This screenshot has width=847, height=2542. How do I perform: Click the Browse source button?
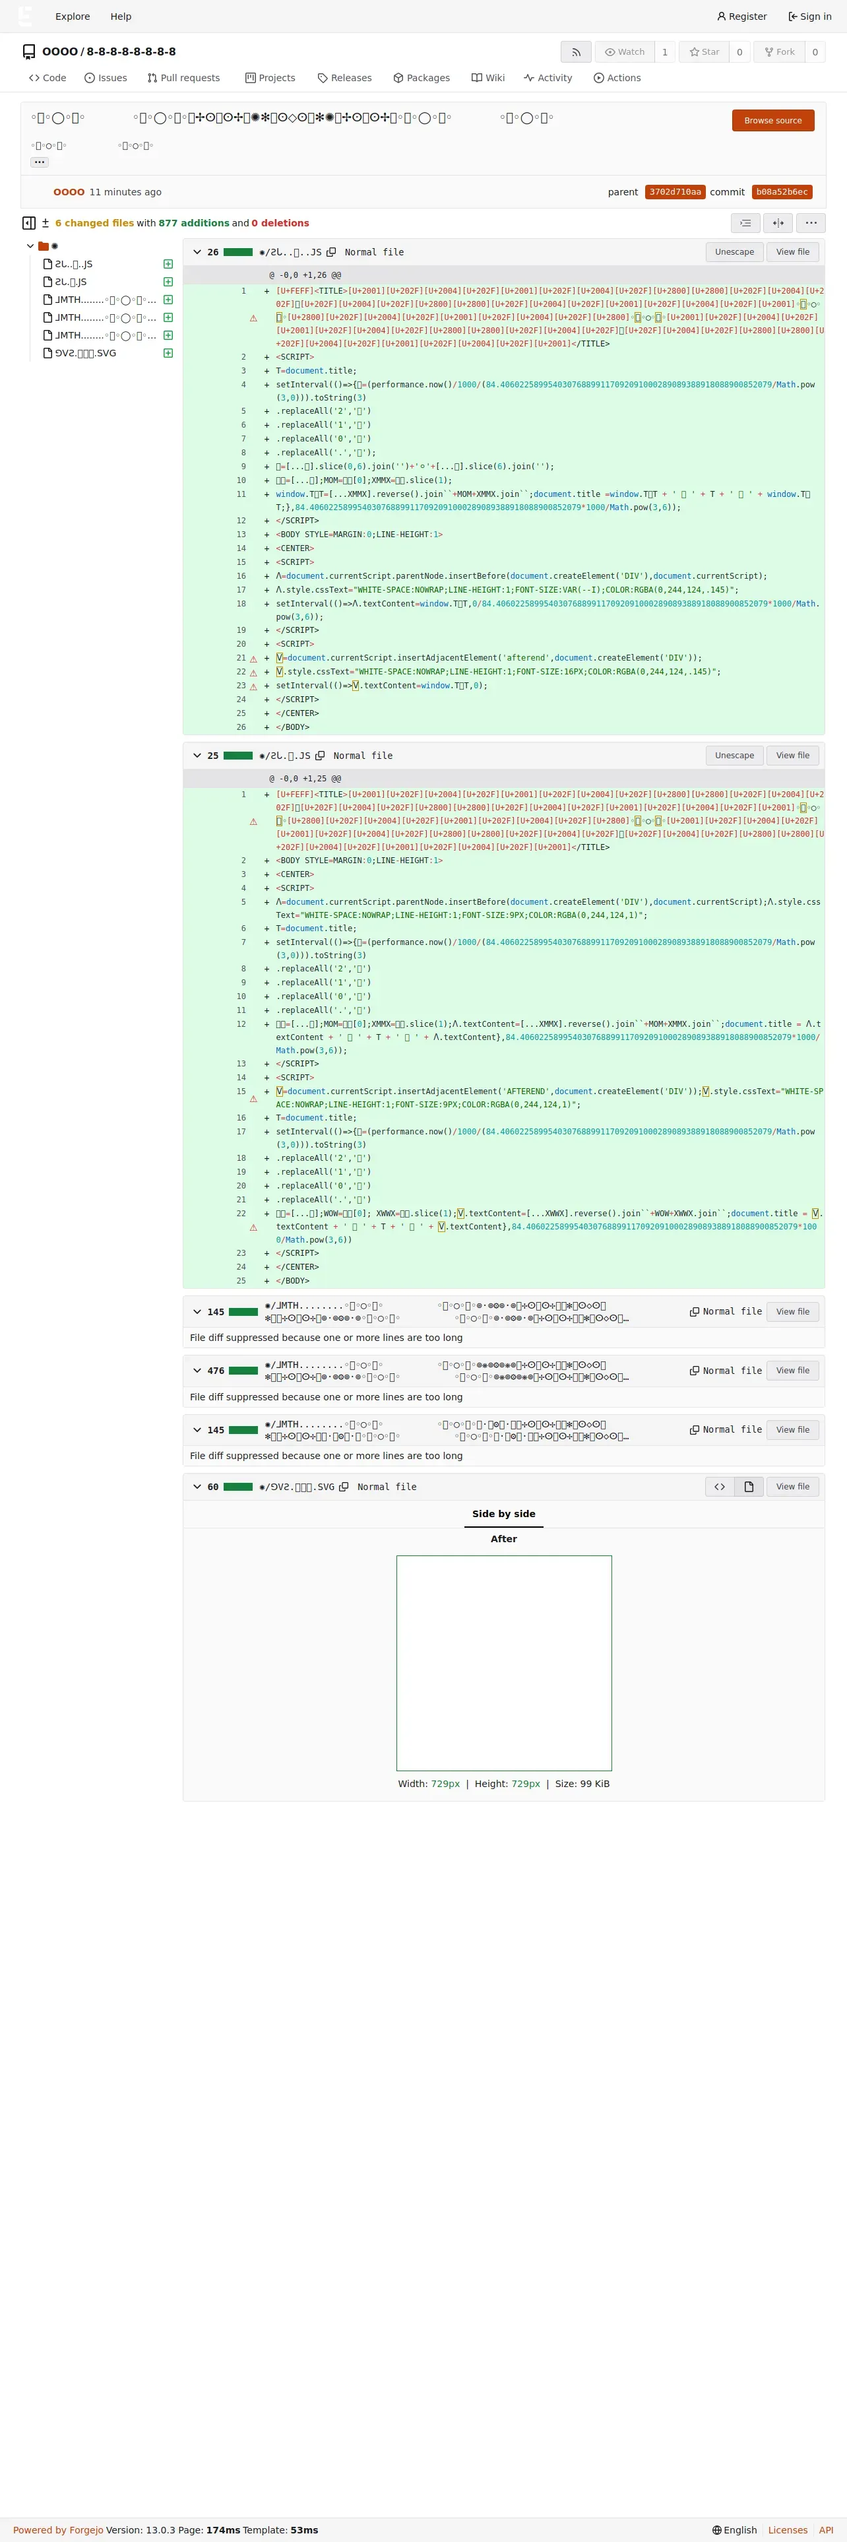[773, 120]
